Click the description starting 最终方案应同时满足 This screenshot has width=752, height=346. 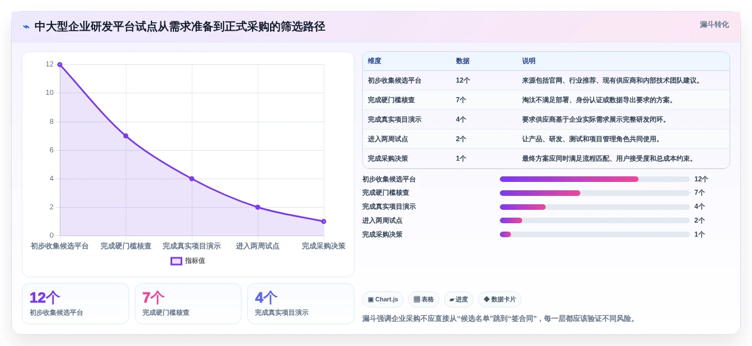[608, 158]
